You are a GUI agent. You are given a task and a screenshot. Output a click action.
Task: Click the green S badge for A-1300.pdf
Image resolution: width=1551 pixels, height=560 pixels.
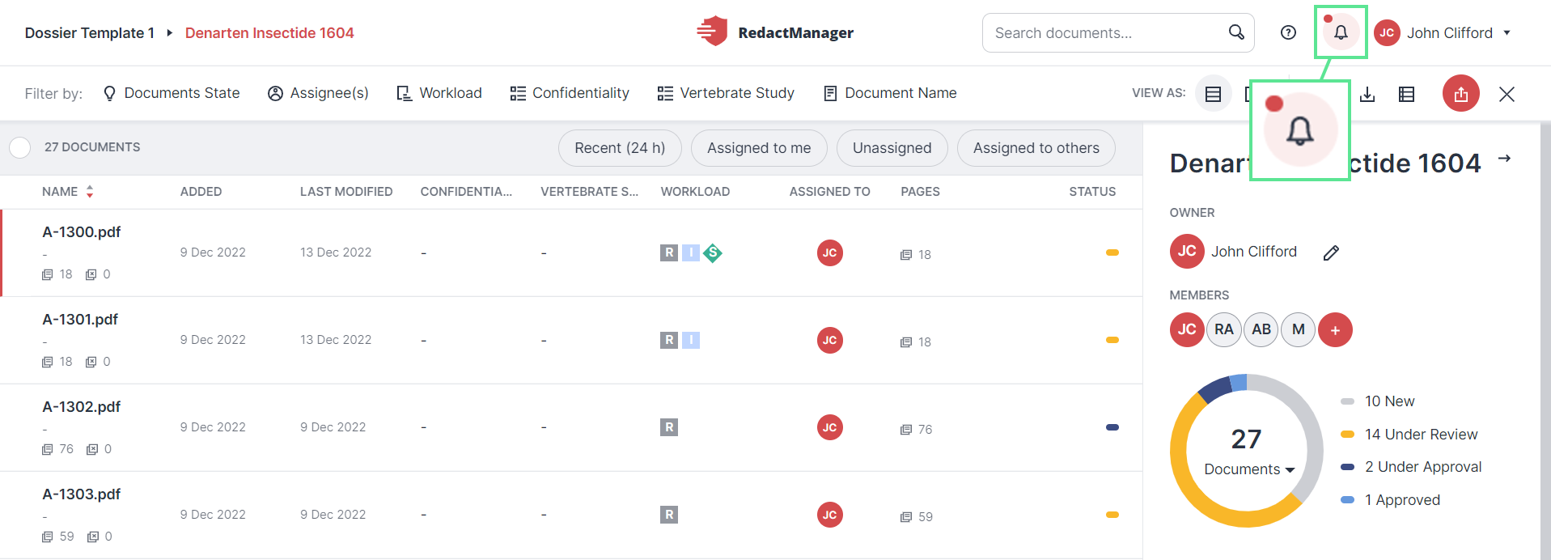[713, 253]
